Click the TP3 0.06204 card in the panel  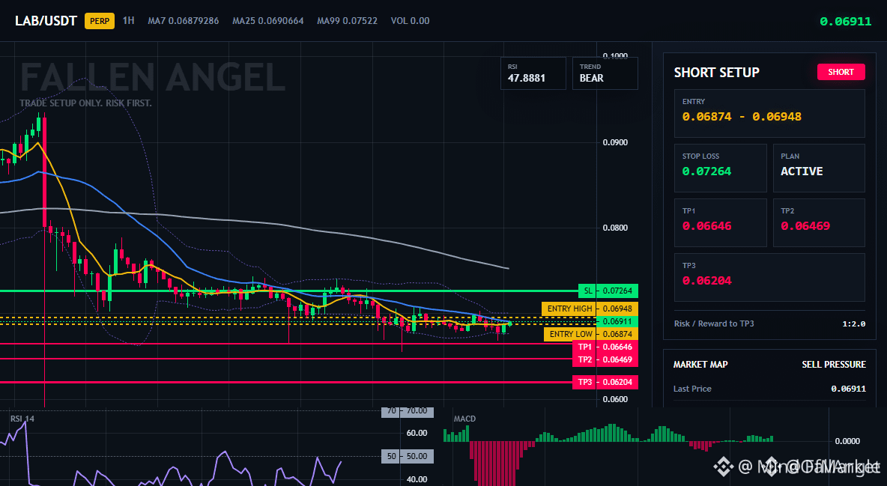[x=769, y=277]
